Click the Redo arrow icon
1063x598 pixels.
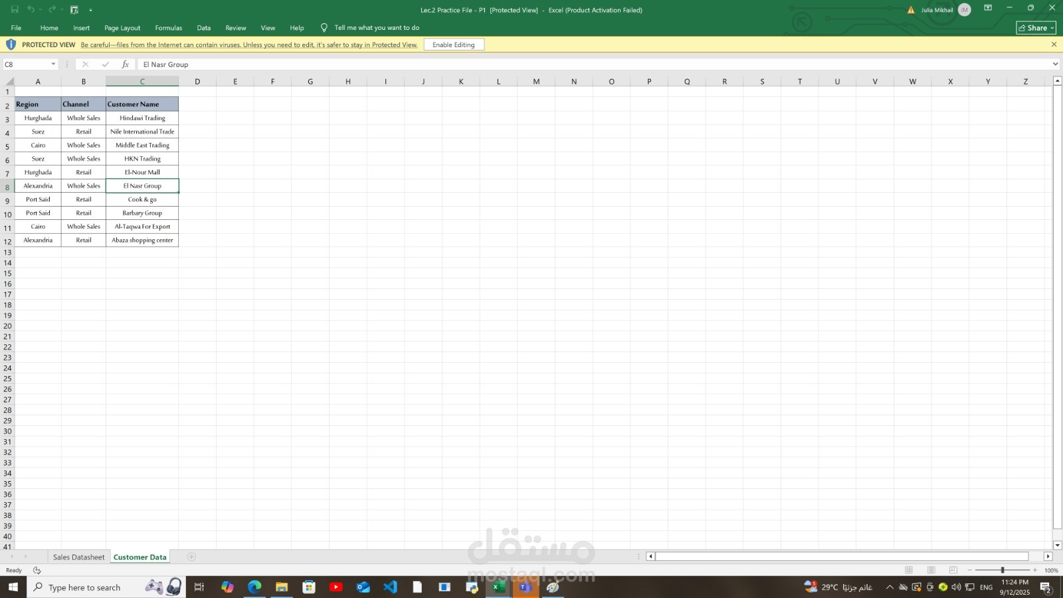pos(52,9)
